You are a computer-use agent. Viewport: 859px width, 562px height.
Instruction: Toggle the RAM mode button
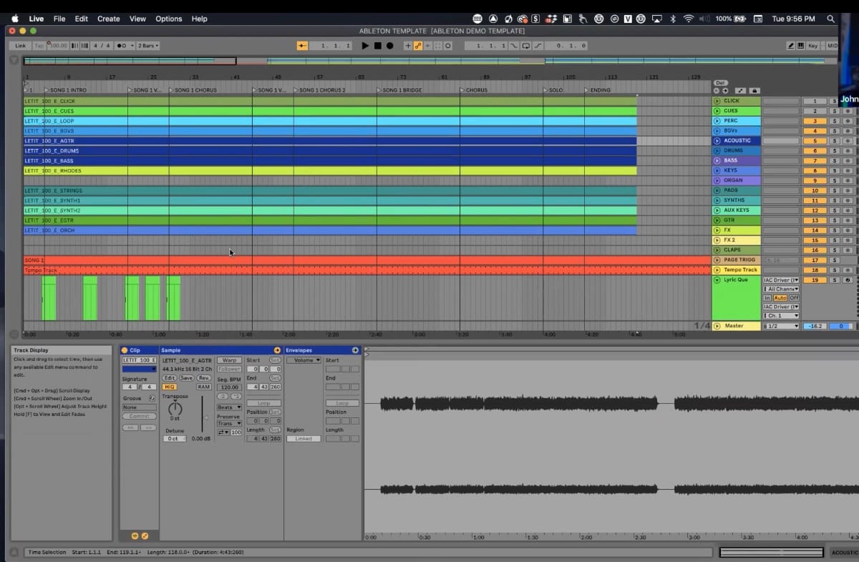click(204, 387)
